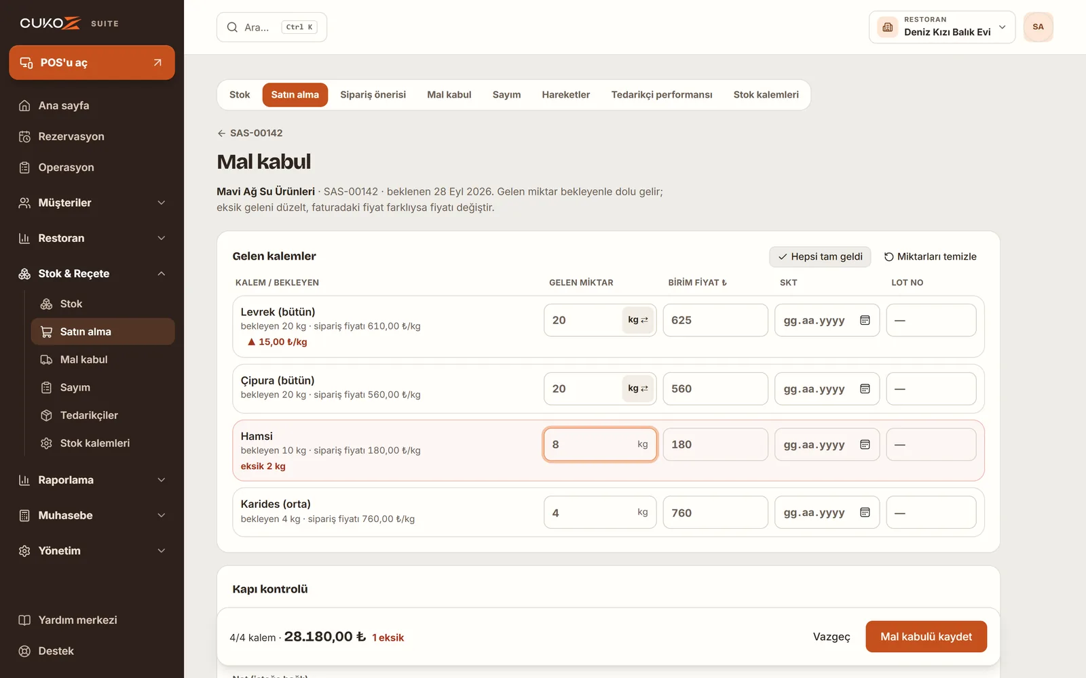Open the SA user avatar menu
Image resolution: width=1086 pixels, height=678 pixels.
(x=1038, y=27)
